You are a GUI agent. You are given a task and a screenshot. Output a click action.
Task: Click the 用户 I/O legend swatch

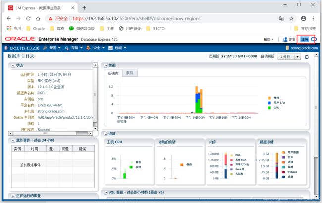pyautogui.click(x=269, y=103)
